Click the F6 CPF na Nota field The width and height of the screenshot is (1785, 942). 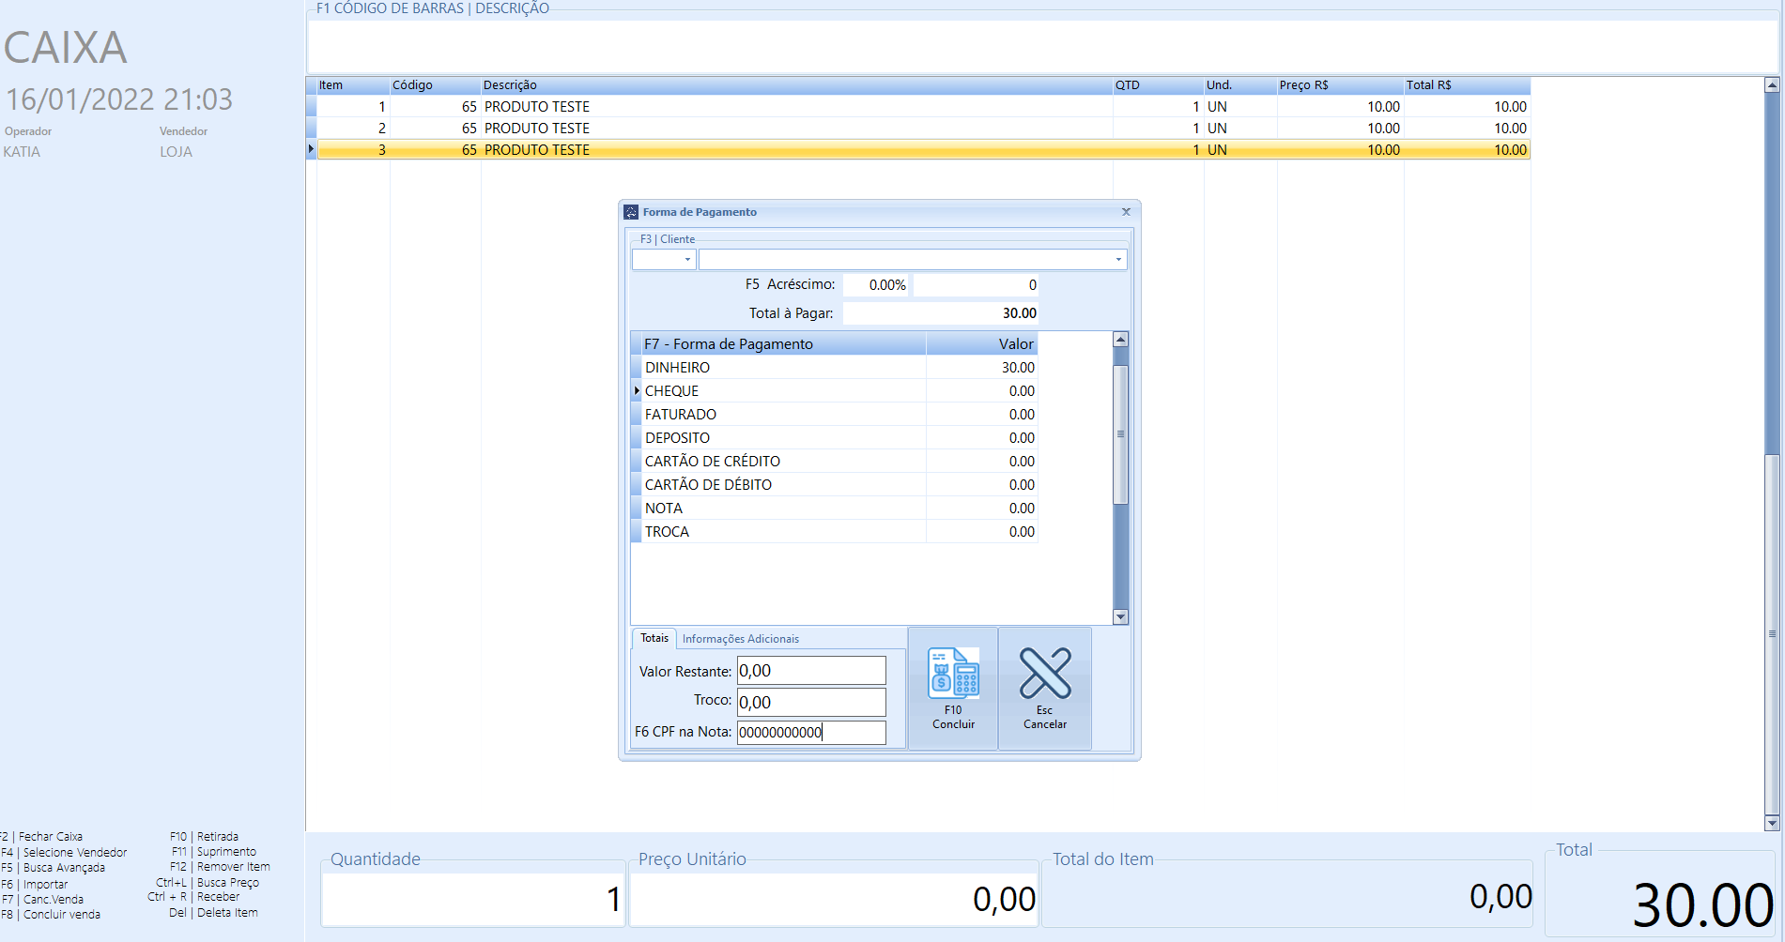coord(810,733)
